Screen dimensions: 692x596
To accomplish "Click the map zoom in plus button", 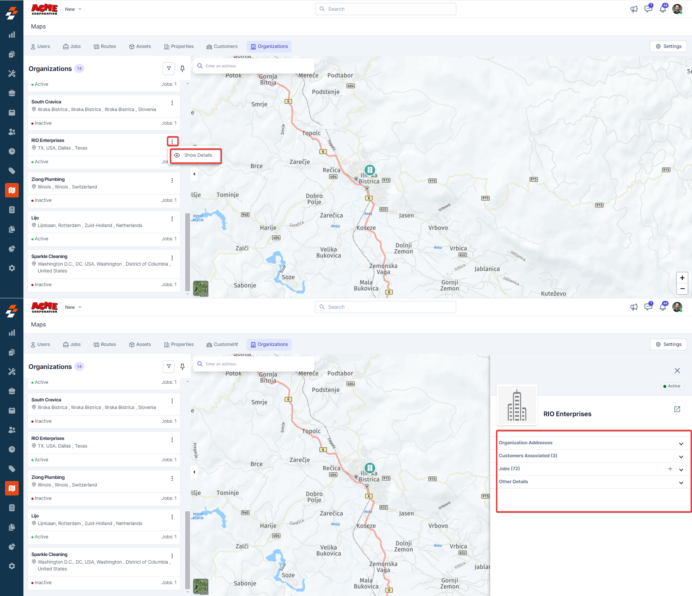I will (x=682, y=278).
